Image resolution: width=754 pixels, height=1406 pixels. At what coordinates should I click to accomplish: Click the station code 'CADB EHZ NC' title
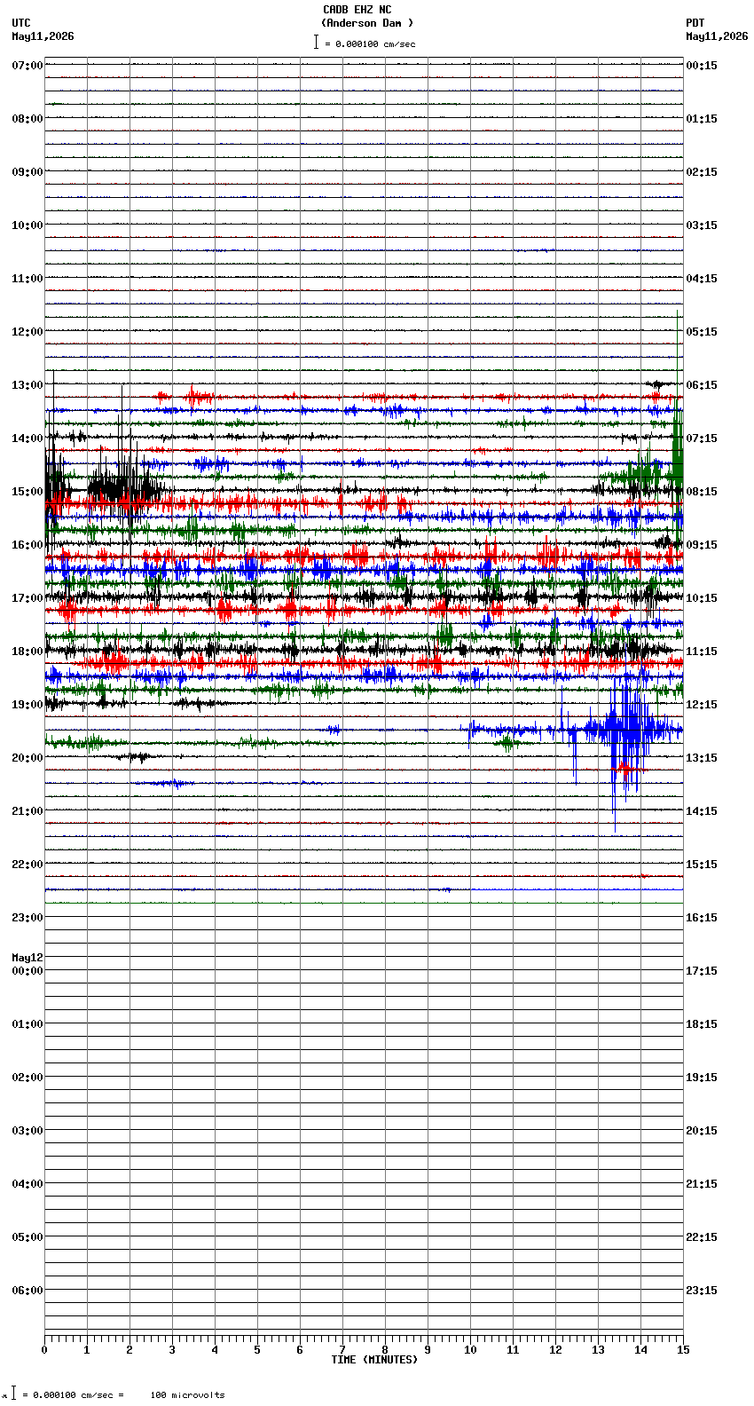[357, 10]
